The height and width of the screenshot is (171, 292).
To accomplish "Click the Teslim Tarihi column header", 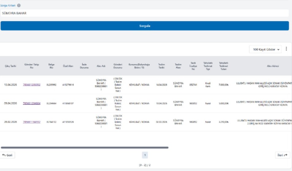I will pyautogui.click(x=161, y=66).
